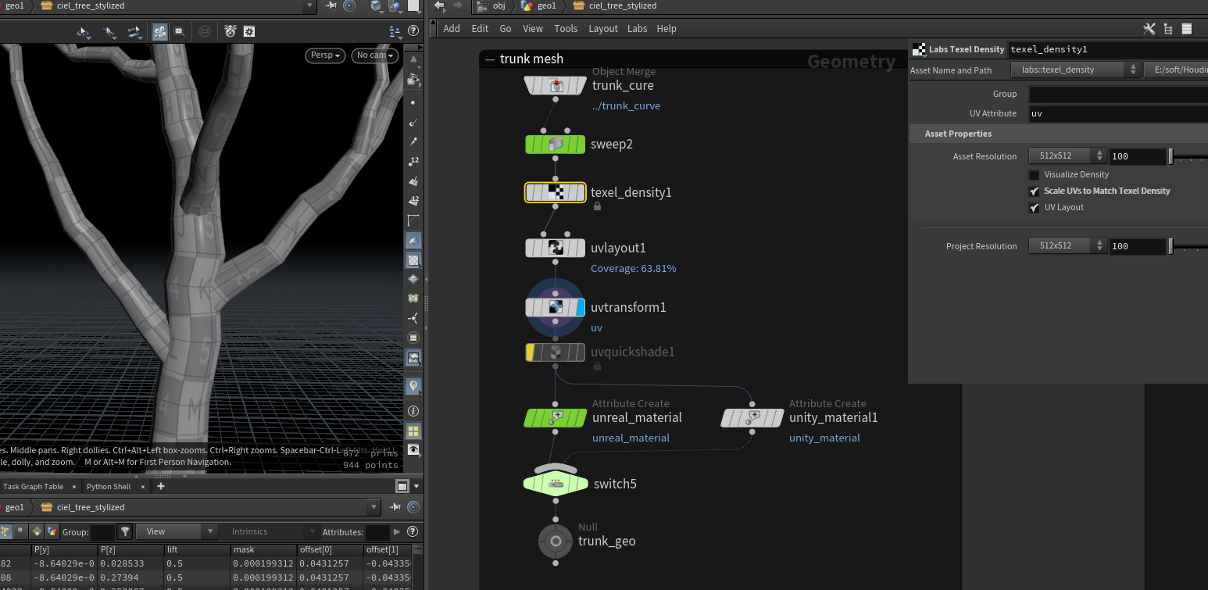Uncheck Scale UVs to Match Texel Density
Screen dimensions: 1208x590
click(1034, 191)
